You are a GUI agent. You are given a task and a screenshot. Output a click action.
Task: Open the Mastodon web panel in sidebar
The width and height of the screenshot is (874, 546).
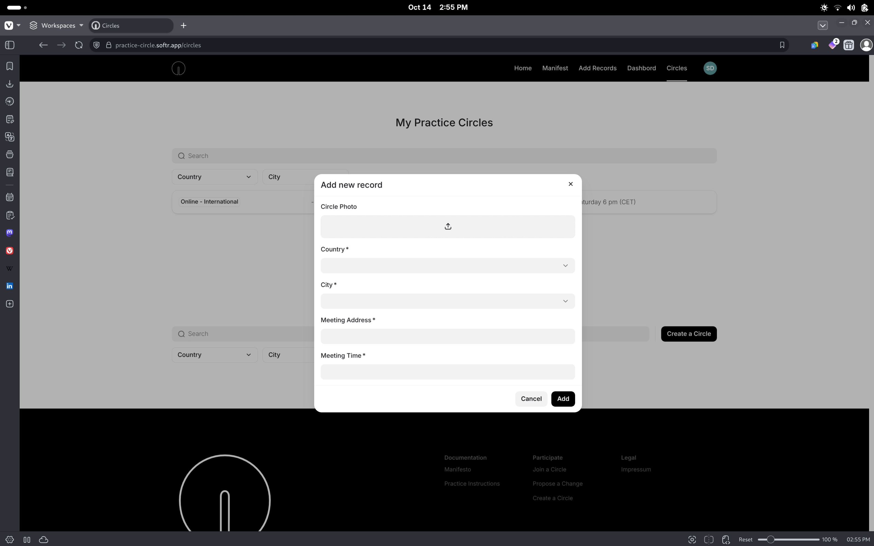click(x=10, y=233)
